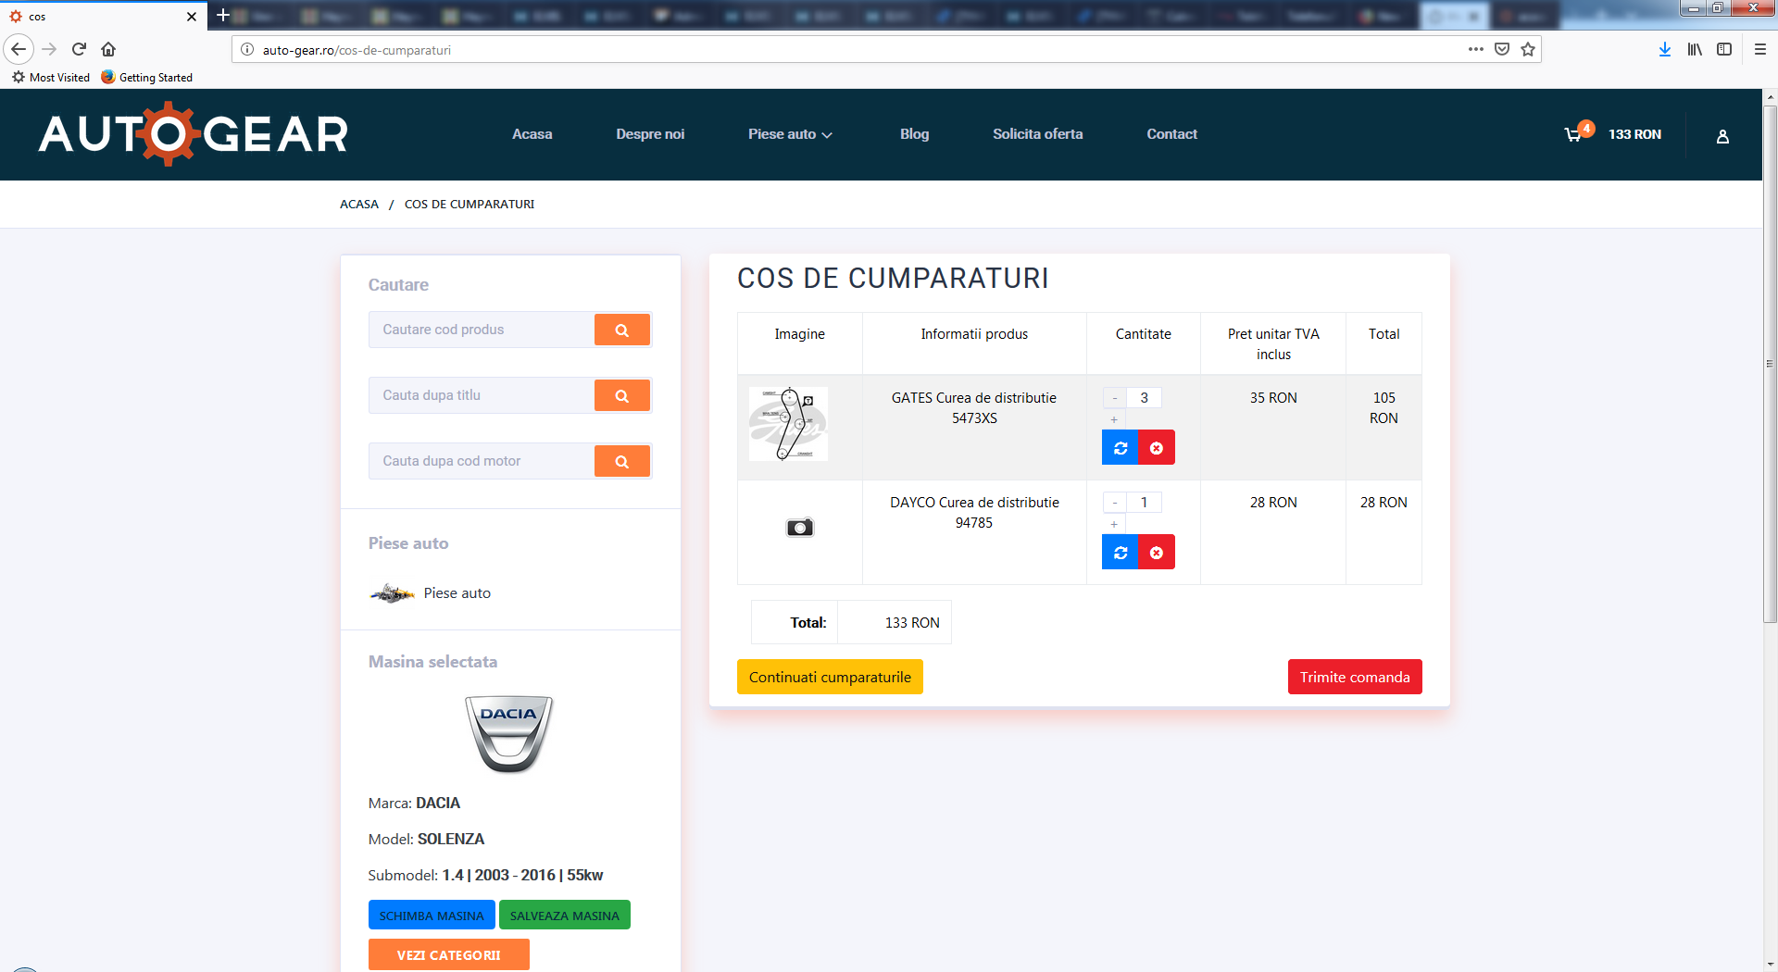Click the 133 RON cart total in header
The image size is (1778, 972).
tap(1634, 134)
